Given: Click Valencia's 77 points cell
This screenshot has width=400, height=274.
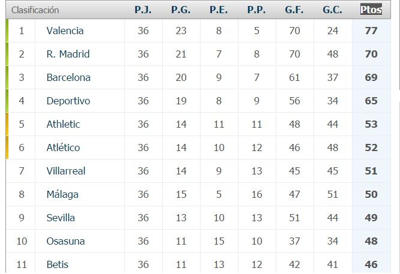Looking at the screenshot, I should (371, 31).
